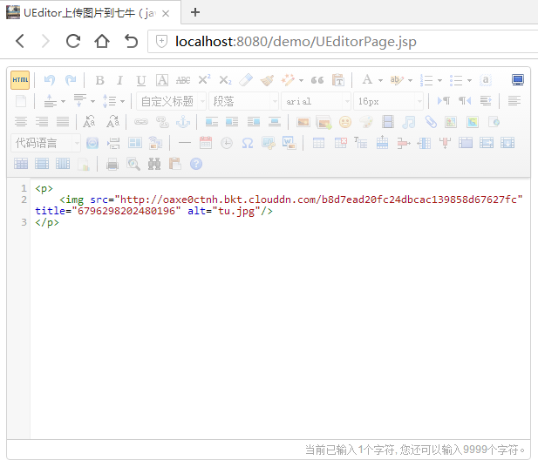Viewport: 538px width, 467px height.
Task: Expand the unordered list dropdown arrow
Action: click(x=469, y=80)
